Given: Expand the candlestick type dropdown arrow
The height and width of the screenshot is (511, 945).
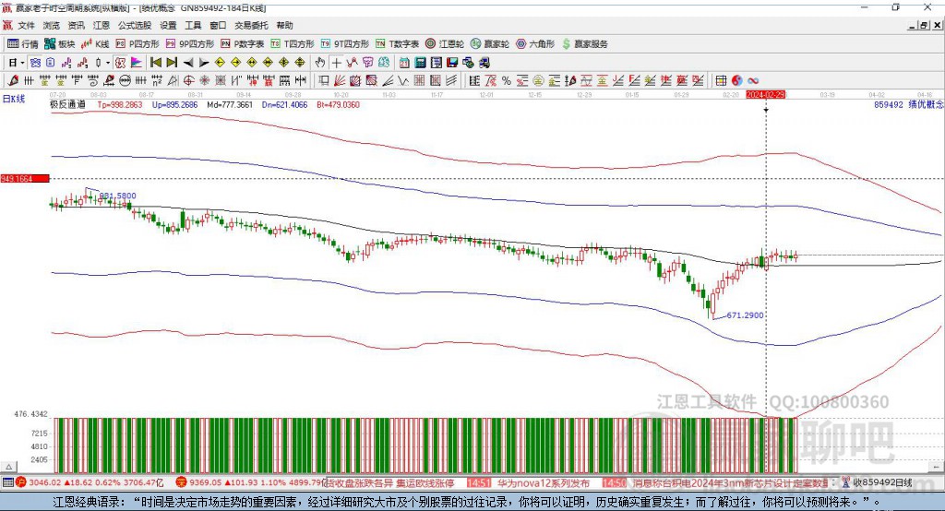Looking at the screenshot, I should tap(107, 62).
